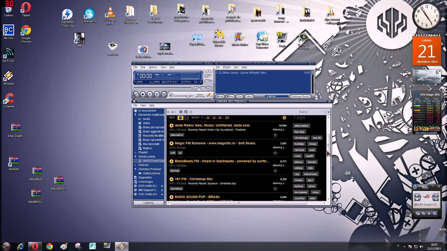Open Manage Playlist button

pyautogui.click(x=300, y=96)
